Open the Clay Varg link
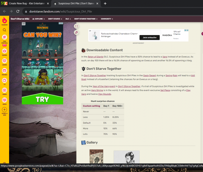 click(x=188, y=90)
